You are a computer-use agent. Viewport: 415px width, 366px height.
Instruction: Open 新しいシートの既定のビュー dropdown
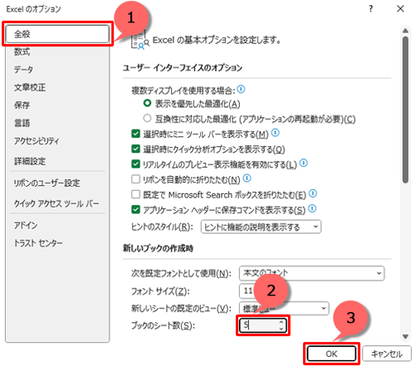(x=284, y=308)
